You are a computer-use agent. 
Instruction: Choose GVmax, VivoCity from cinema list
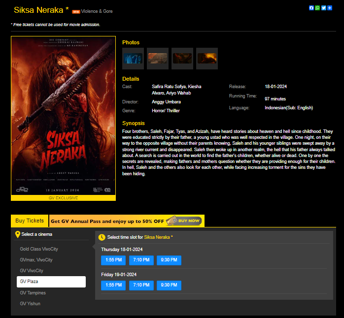(36, 260)
